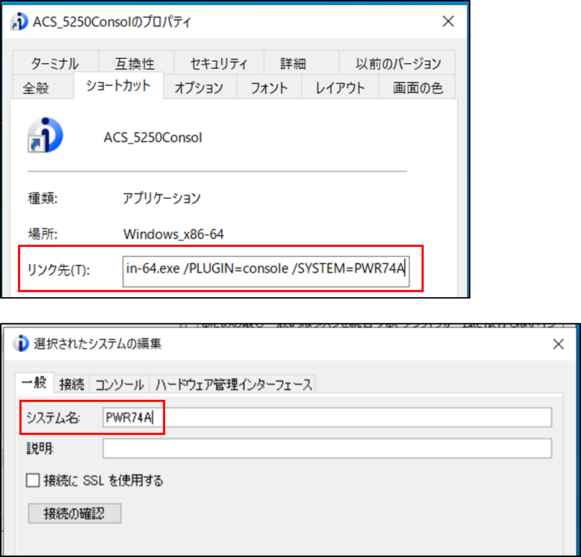Open the ターミナル tab in properties dialog
Image resolution: width=581 pixels, height=557 pixels.
click(x=55, y=63)
